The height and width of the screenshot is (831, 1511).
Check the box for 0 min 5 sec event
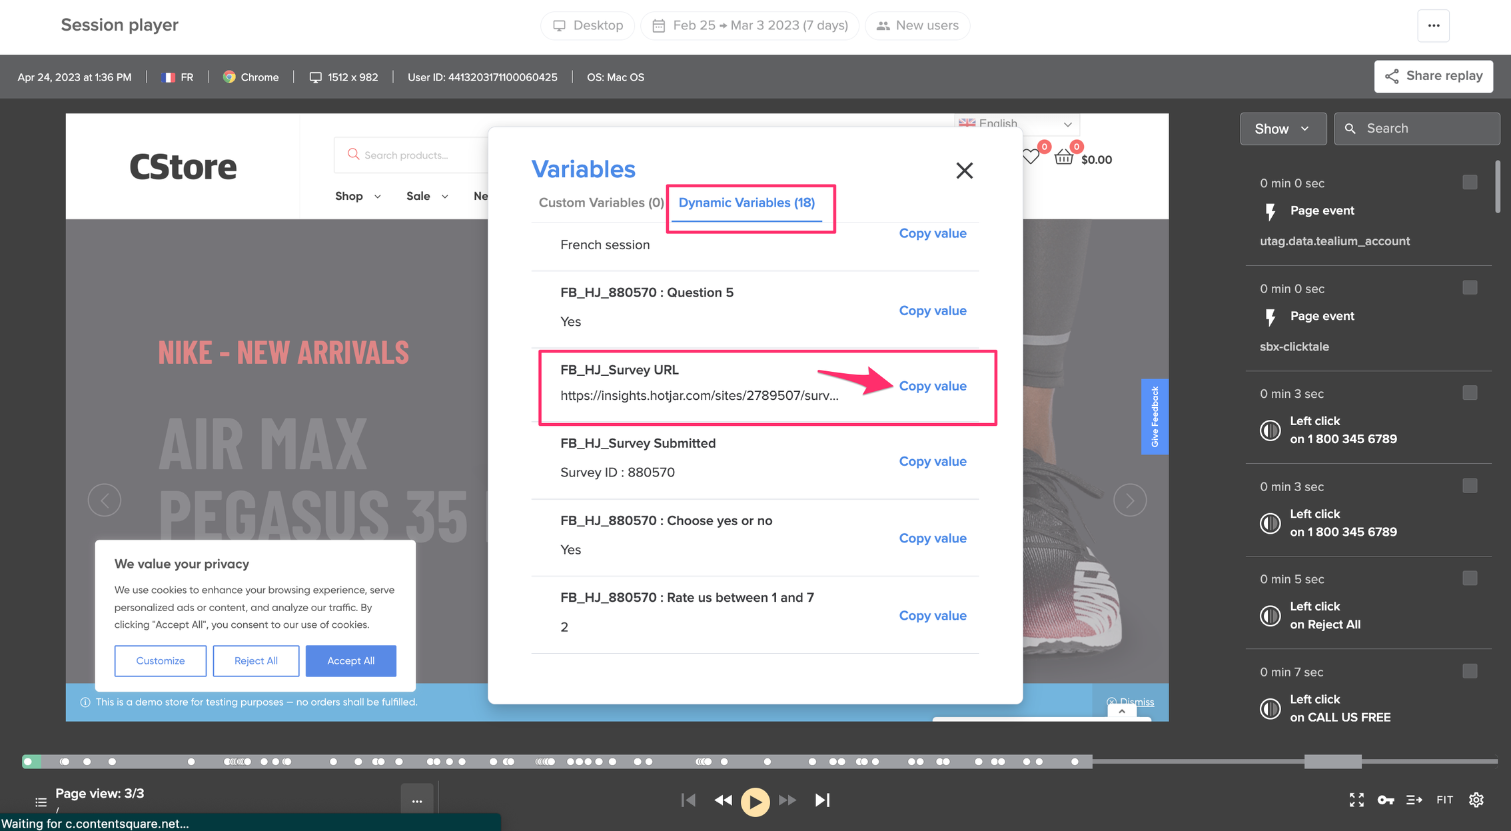pyautogui.click(x=1470, y=578)
